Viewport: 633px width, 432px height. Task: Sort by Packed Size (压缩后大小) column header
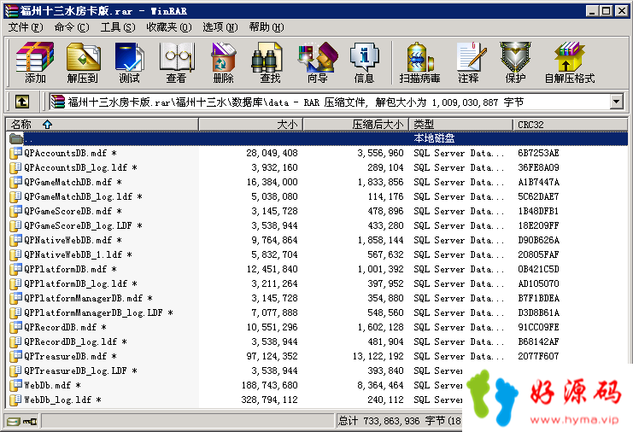tap(356, 125)
